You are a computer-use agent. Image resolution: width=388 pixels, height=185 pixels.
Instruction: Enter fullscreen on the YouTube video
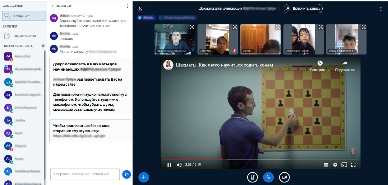click(353, 165)
